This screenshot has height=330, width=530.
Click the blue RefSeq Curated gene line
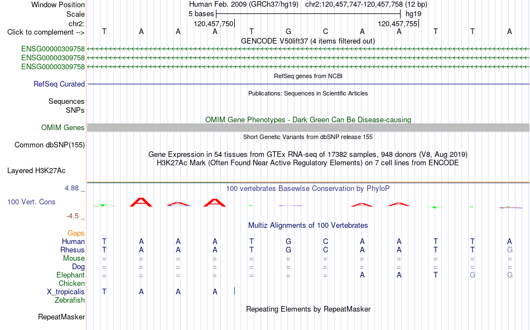[x=309, y=84]
